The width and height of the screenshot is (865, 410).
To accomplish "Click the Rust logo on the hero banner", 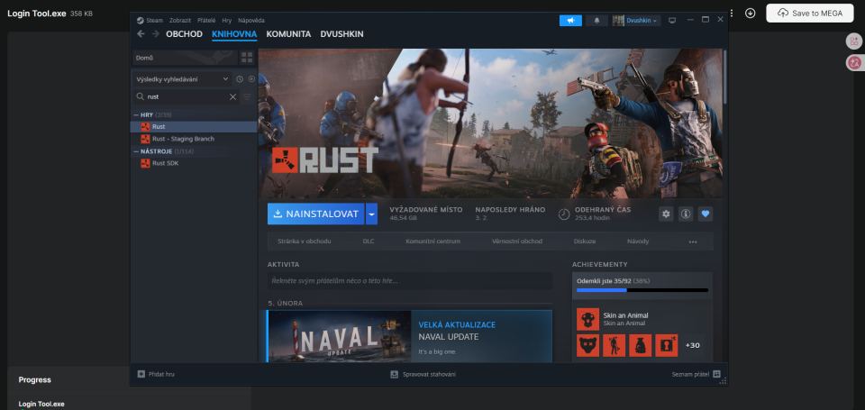I will pyautogui.click(x=325, y=160).
